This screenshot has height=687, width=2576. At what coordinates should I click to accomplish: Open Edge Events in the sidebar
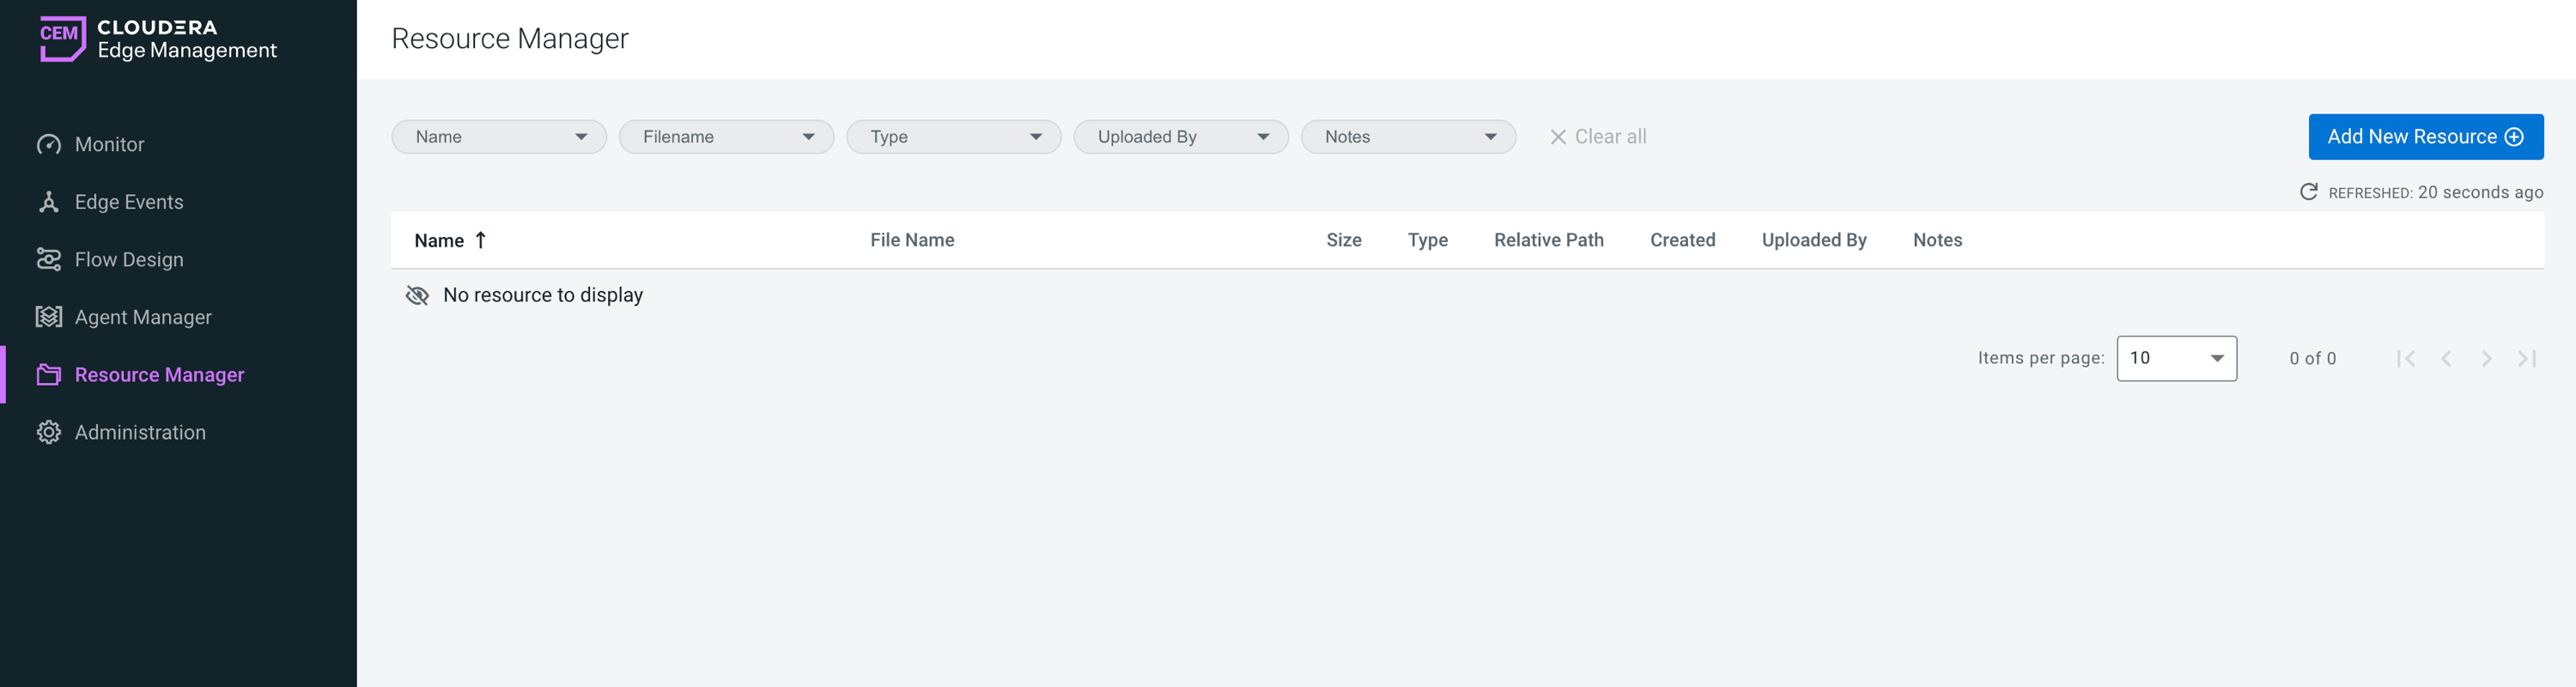129,202
